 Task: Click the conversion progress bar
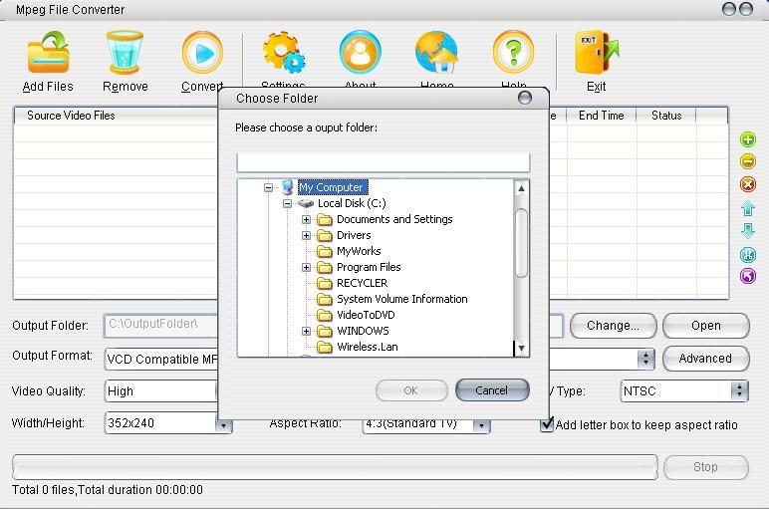click(335, 467)
